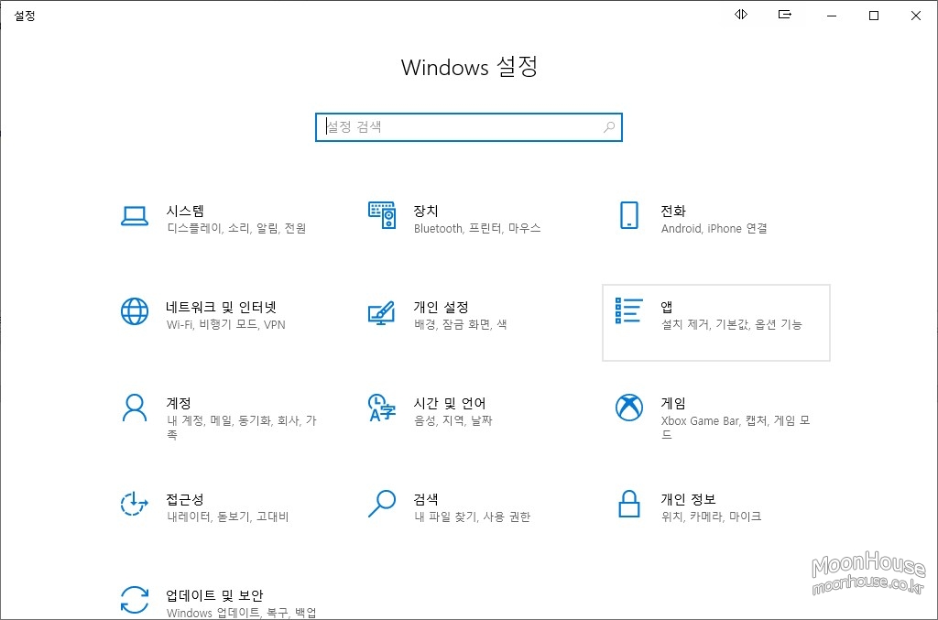Open the 업데이트 및 보안 sync icon

[x=135, y=600]
